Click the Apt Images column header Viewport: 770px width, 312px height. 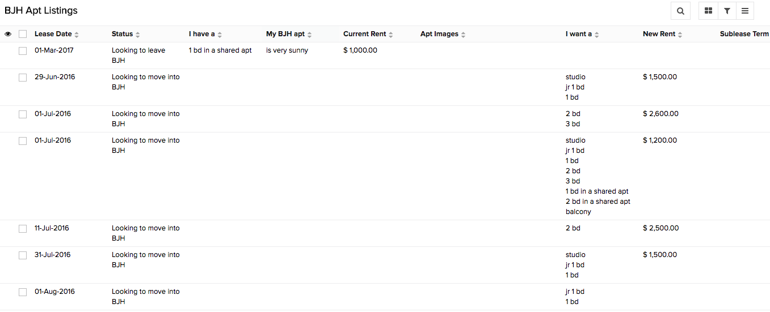tap(439, 34)
